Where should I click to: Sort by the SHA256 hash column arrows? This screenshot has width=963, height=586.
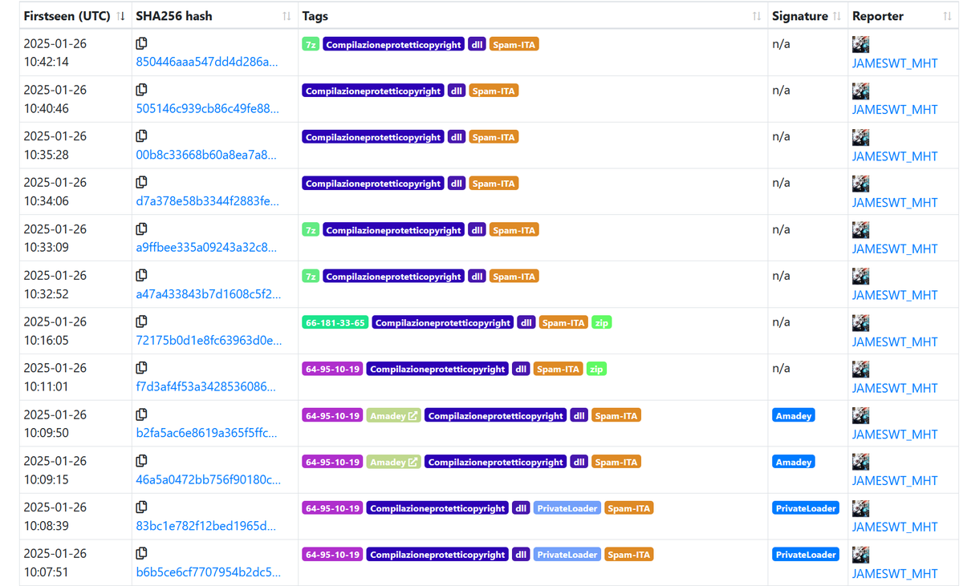click(286, 16)
